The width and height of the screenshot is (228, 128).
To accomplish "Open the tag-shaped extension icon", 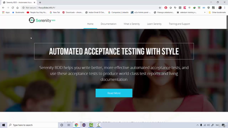I will [175, 8].
